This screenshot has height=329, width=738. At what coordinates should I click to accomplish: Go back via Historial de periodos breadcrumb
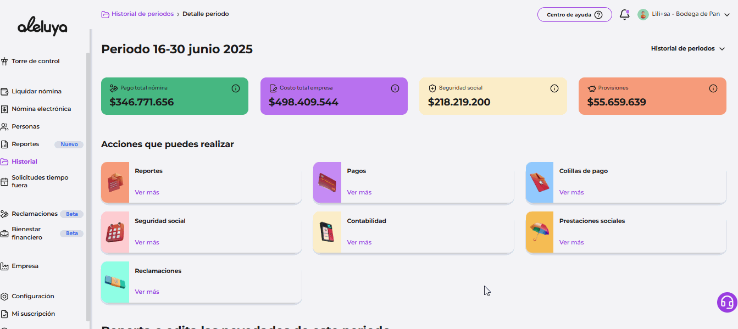click(x=142, y=14)
